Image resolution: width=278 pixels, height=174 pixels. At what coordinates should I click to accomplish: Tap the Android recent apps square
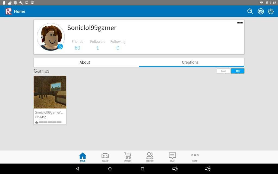click(142, 169)
